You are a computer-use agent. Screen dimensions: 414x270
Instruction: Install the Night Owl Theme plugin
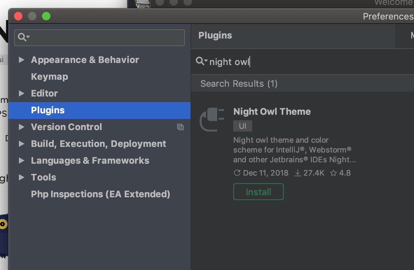(x=258, y=192)
